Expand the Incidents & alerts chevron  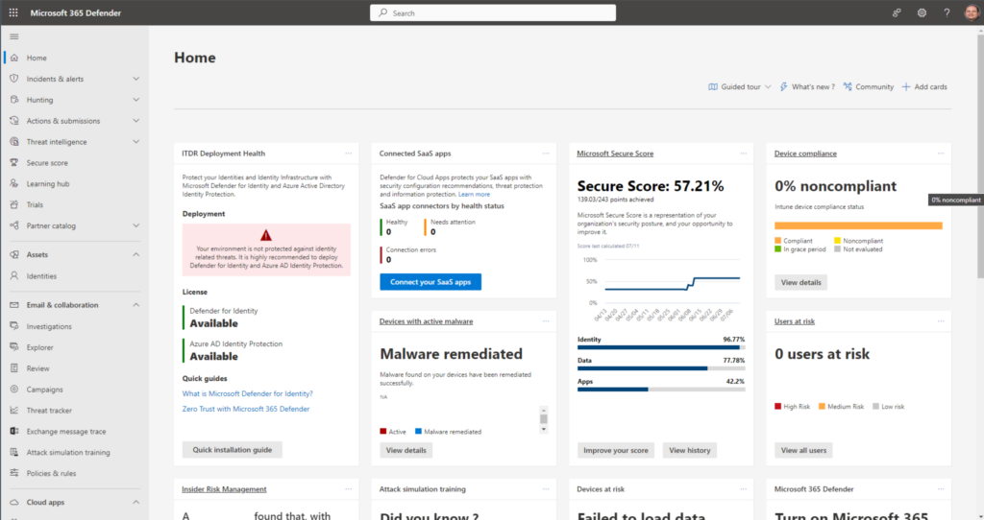136,79
